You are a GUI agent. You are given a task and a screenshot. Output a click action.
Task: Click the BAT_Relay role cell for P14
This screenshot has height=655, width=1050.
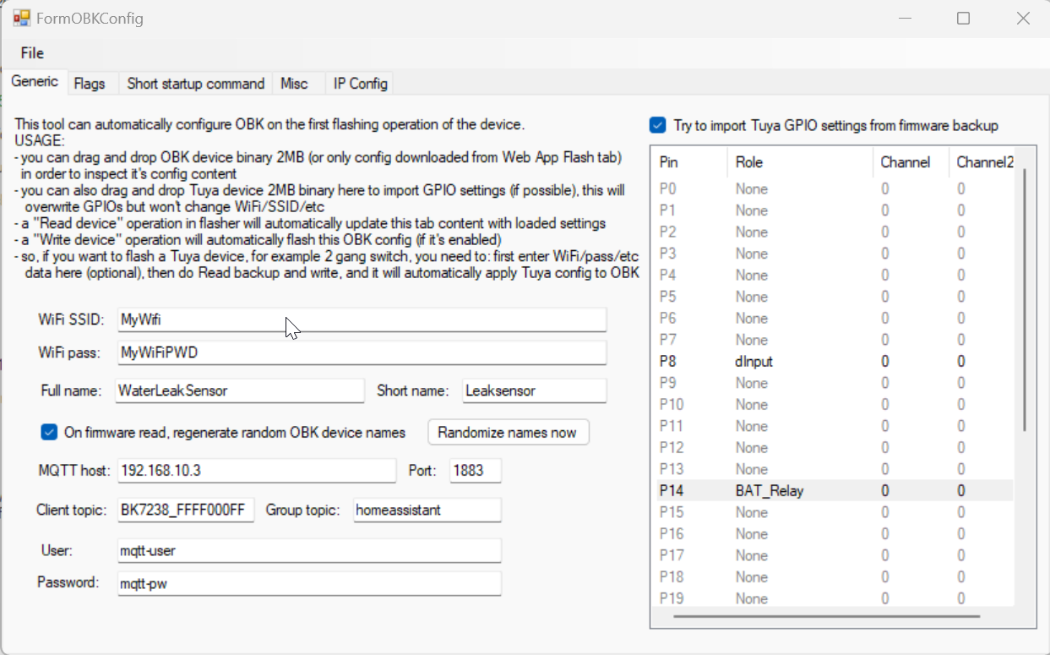tap(769, 490)
